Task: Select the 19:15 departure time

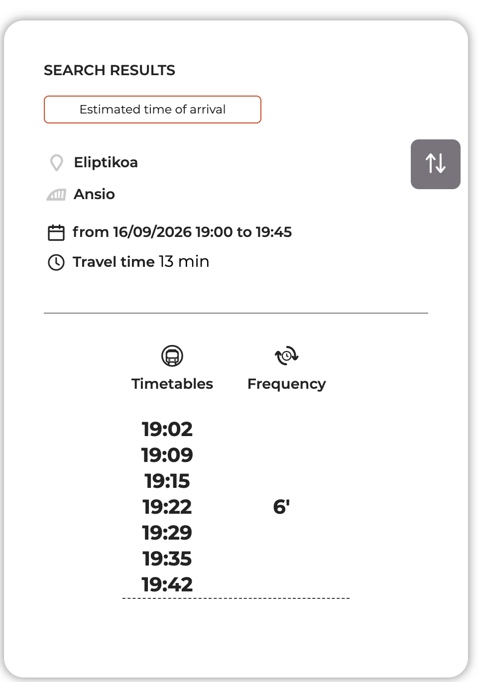Action: (167, 481)
